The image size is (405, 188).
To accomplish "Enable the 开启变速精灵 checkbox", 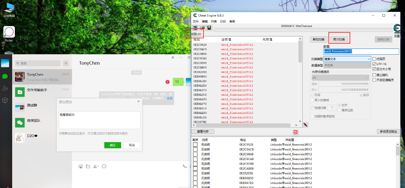I will point(374,80).
